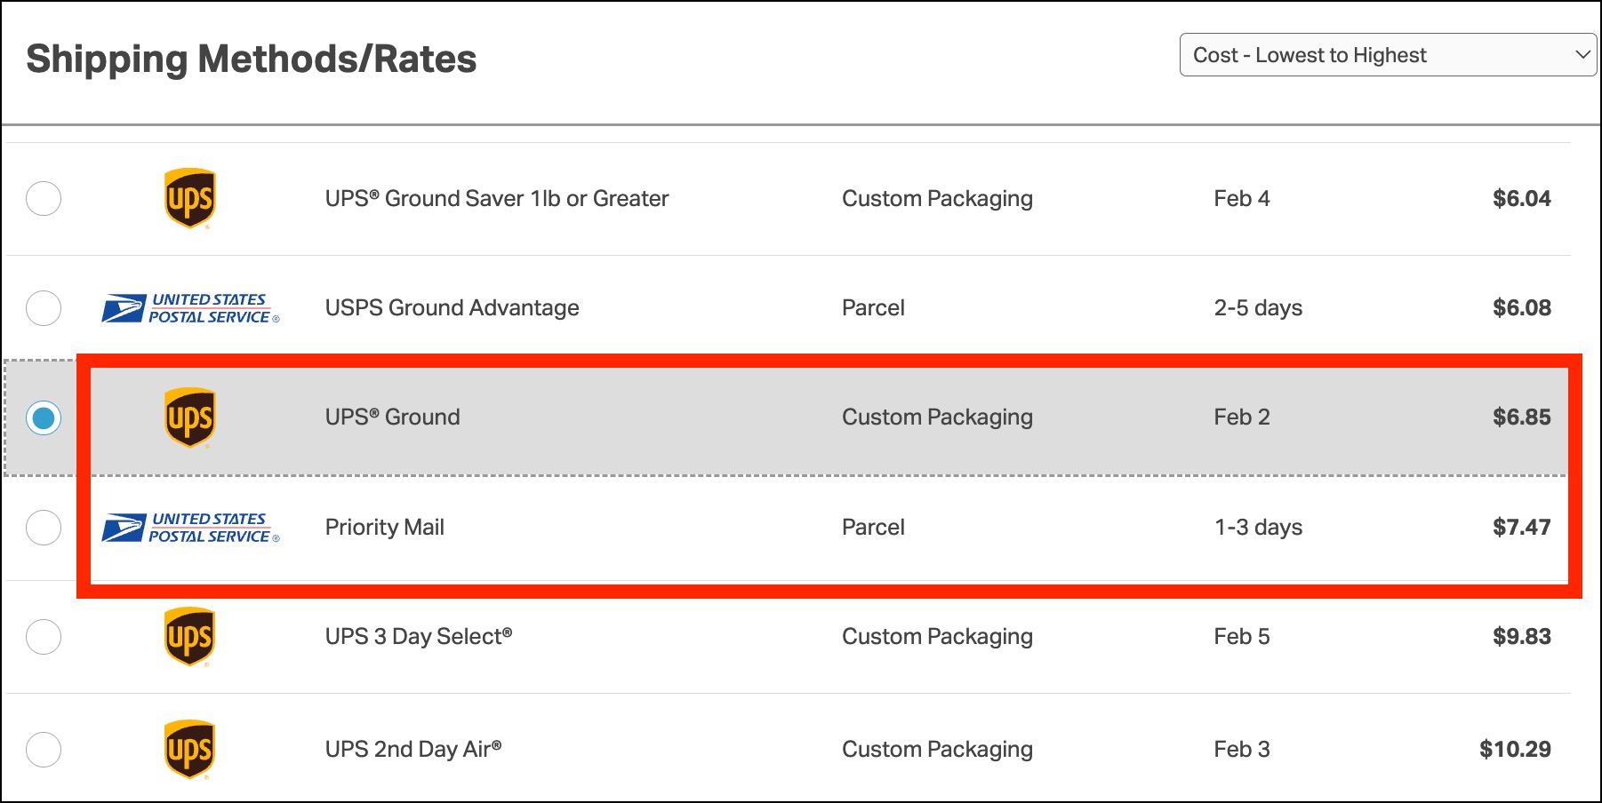The width and height of the screenshot is (1602, 803).
Task: Choose the USPS Ground Advantage radio option
Action: [x=44, y=308]
